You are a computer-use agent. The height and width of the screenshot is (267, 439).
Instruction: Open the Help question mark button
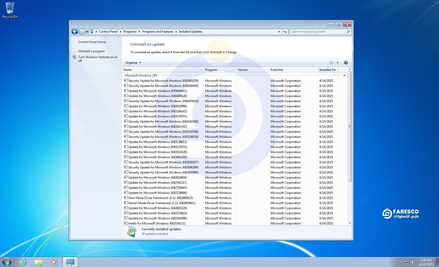pos(346,63)
